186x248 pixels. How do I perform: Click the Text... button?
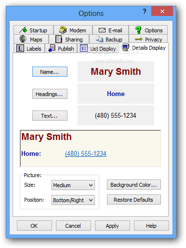click(x=50, y=115)
